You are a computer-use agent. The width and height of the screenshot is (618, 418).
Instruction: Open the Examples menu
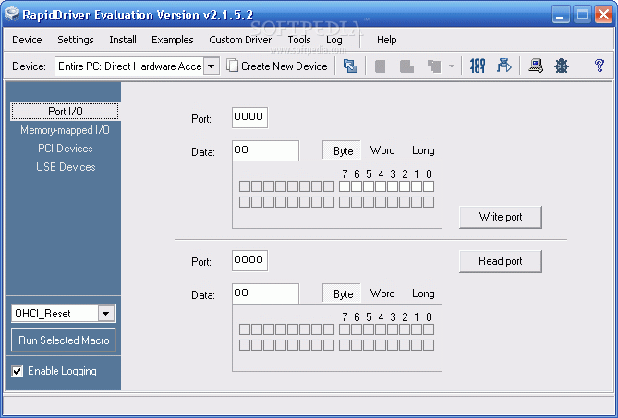172,40
